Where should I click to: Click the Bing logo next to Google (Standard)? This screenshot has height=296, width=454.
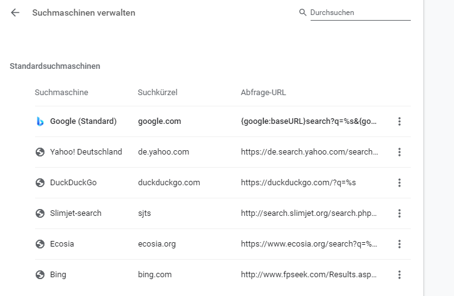tap(40, 121)
